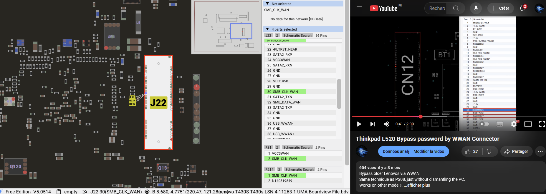Click the Free Edition V5.0514 status text
The height and width of the screenshot is (194, 546).
click(x=28, y=192)
